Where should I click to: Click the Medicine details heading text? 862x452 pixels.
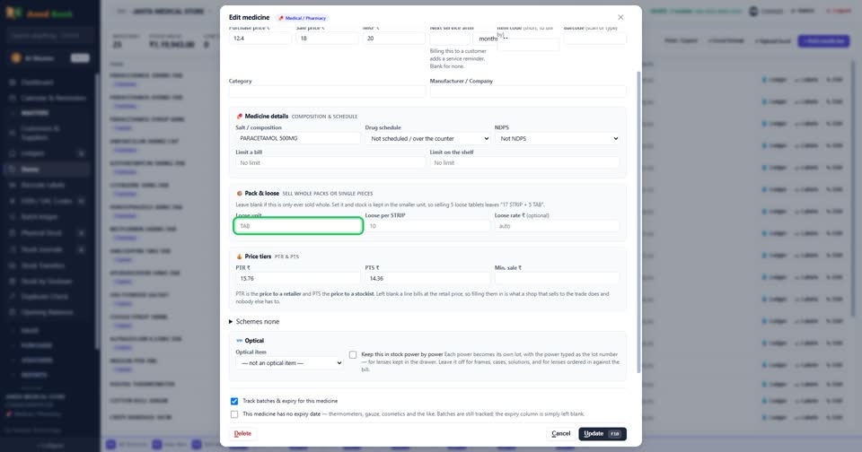[266, 117]
